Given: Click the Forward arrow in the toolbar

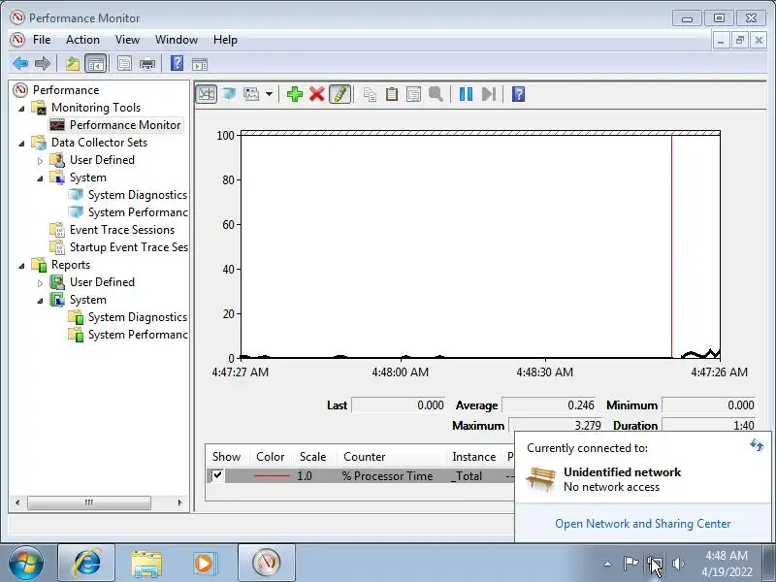Looking at the screenshot, I should 43,64.
